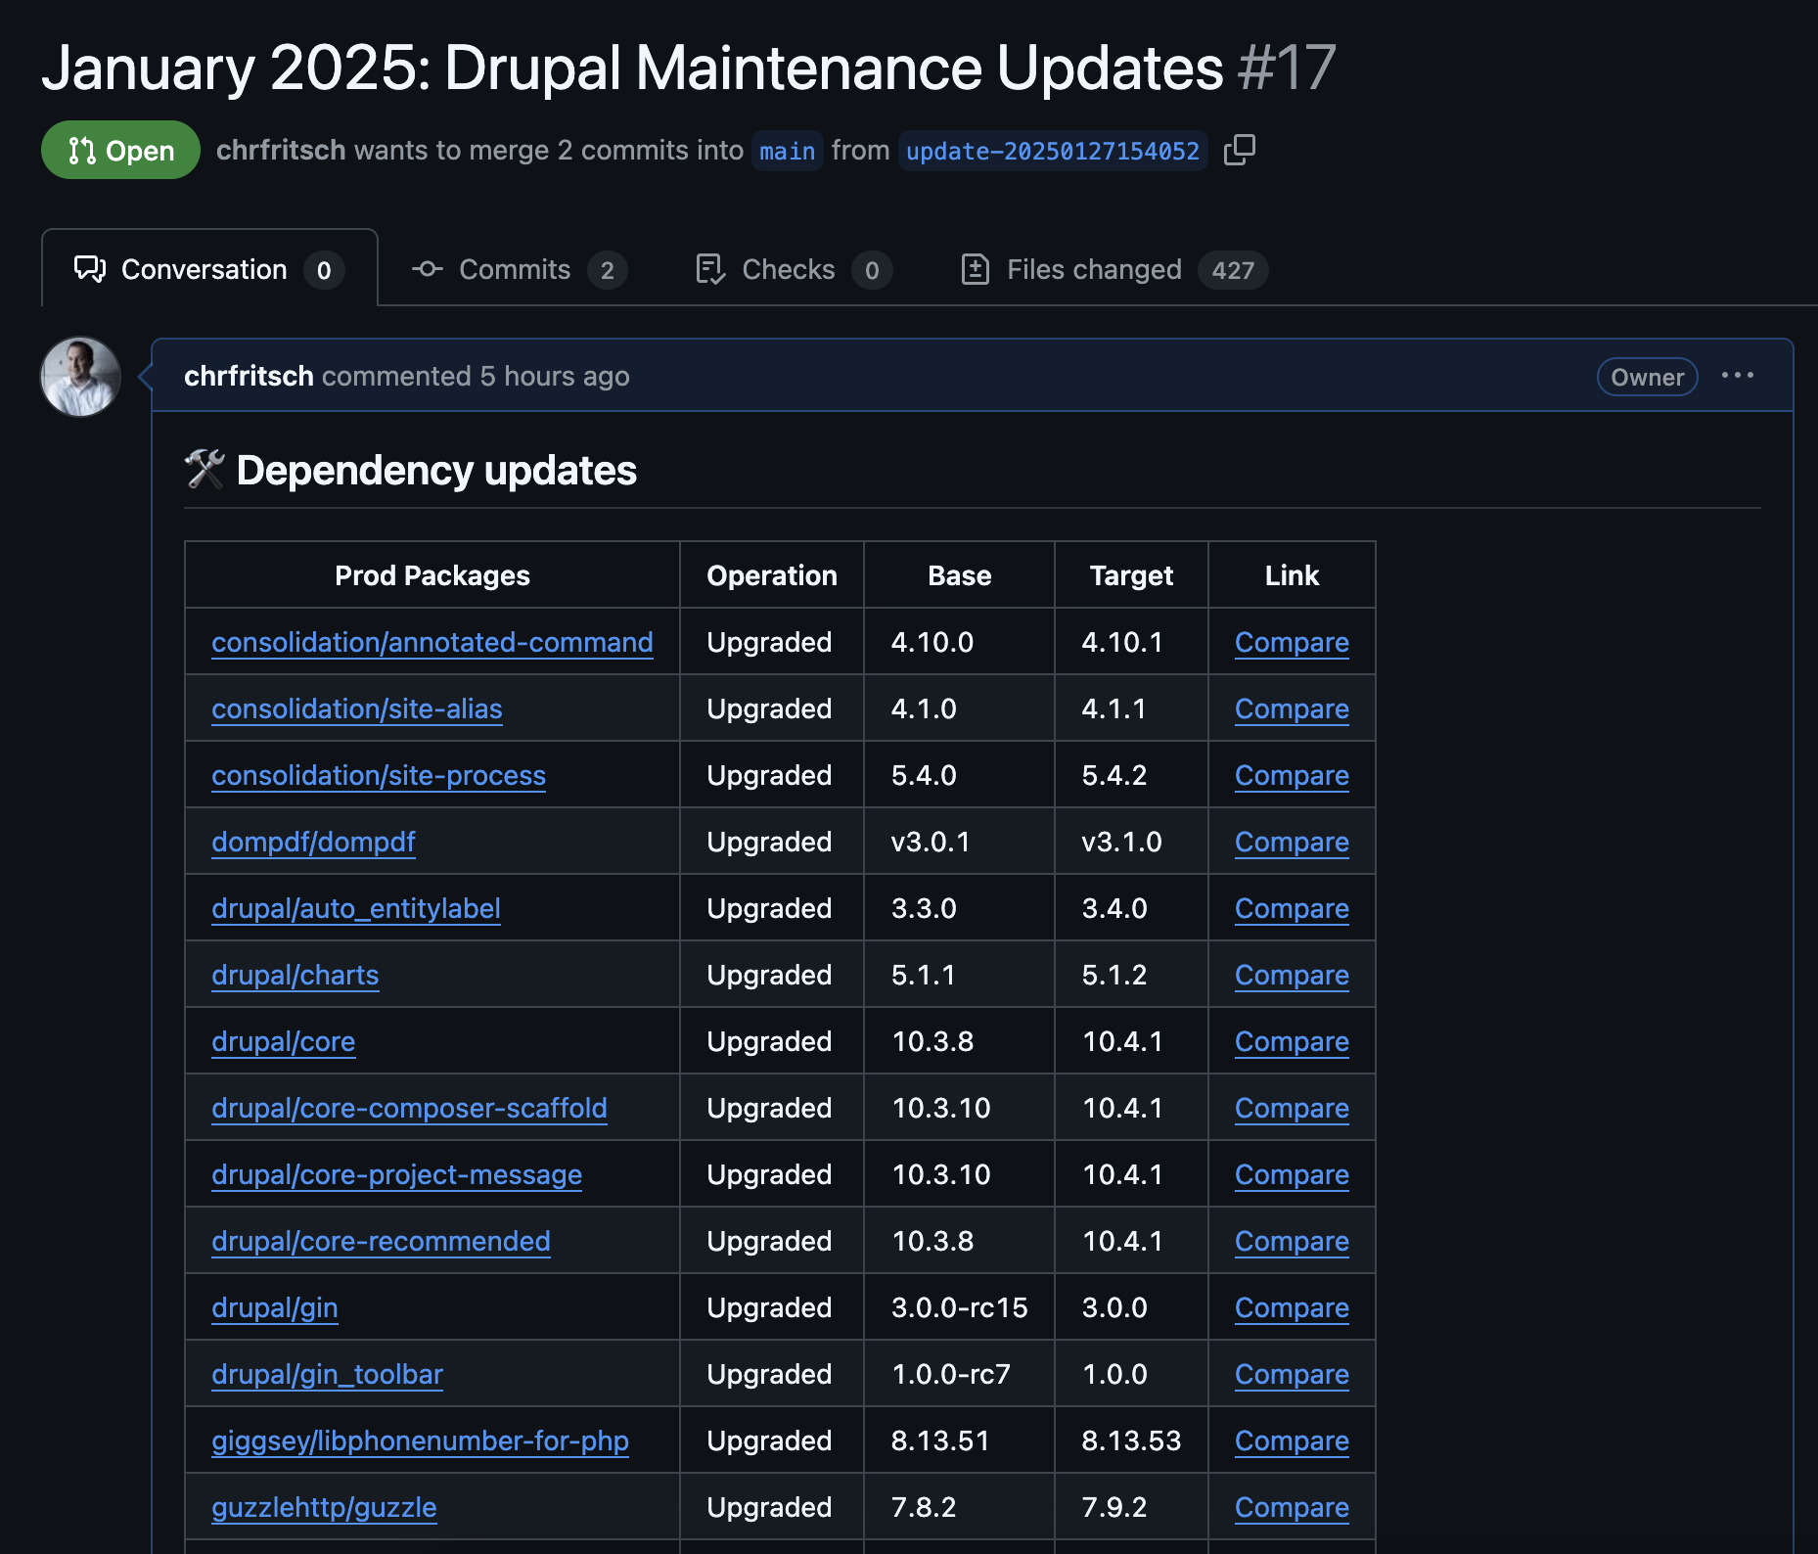Open the consolidation/site-process package link
This screenshot has width=1818, height=1554.
point(378,775)
